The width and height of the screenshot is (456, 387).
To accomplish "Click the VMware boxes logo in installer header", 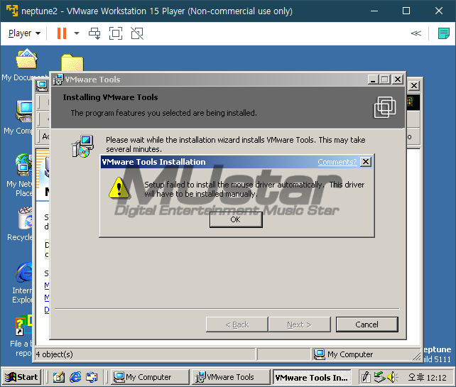I will (x=385, y=107).
